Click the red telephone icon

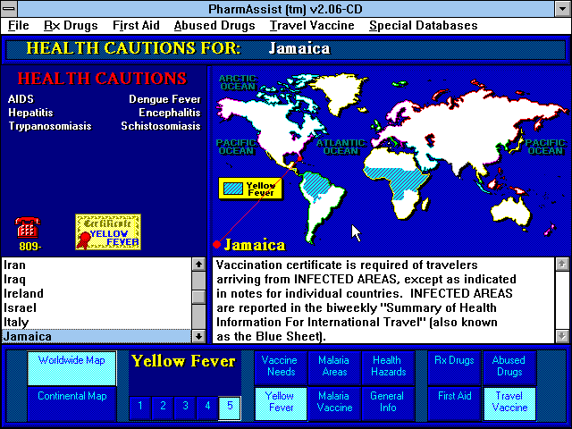pyautogui.click(x=28, y=227)
